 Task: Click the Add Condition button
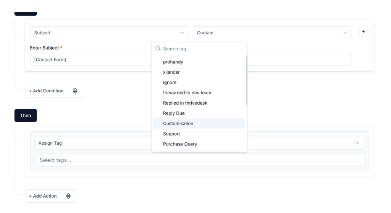[46, 91]
